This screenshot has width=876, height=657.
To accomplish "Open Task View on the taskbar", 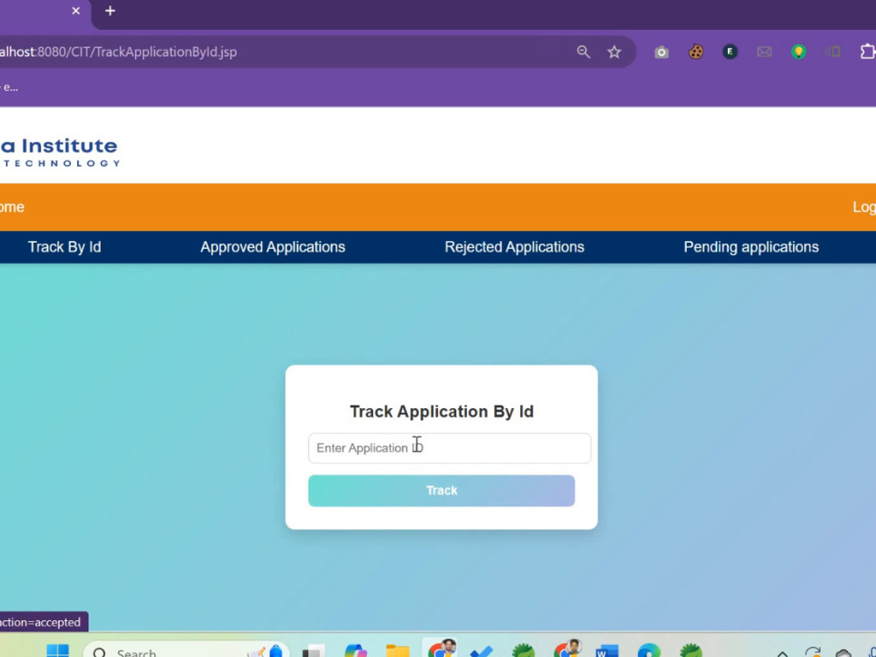I will (314, 652).
